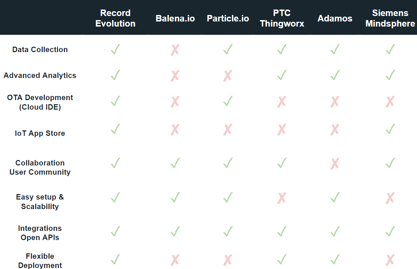This screenshot has height=269, width=417.
Task: Click the Advanced Analytics row label
Action: [40, 76]
